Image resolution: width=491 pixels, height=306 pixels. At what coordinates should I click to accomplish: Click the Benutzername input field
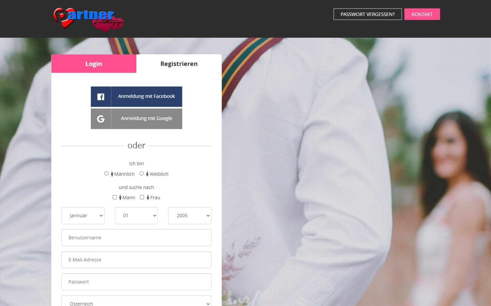coord(136,238)
